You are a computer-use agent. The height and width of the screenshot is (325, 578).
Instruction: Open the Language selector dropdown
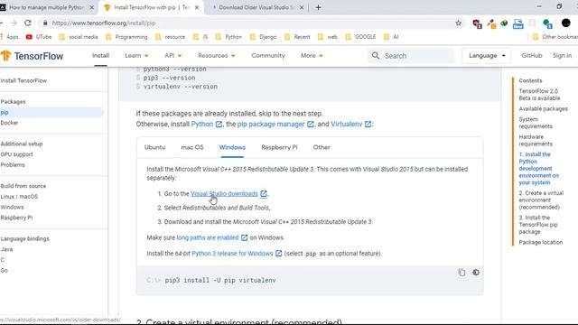[487, 56]
